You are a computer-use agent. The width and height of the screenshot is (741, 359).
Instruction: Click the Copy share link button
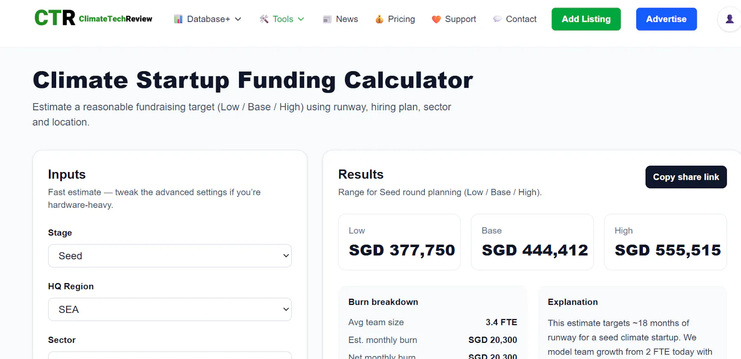tap(686, 177)
